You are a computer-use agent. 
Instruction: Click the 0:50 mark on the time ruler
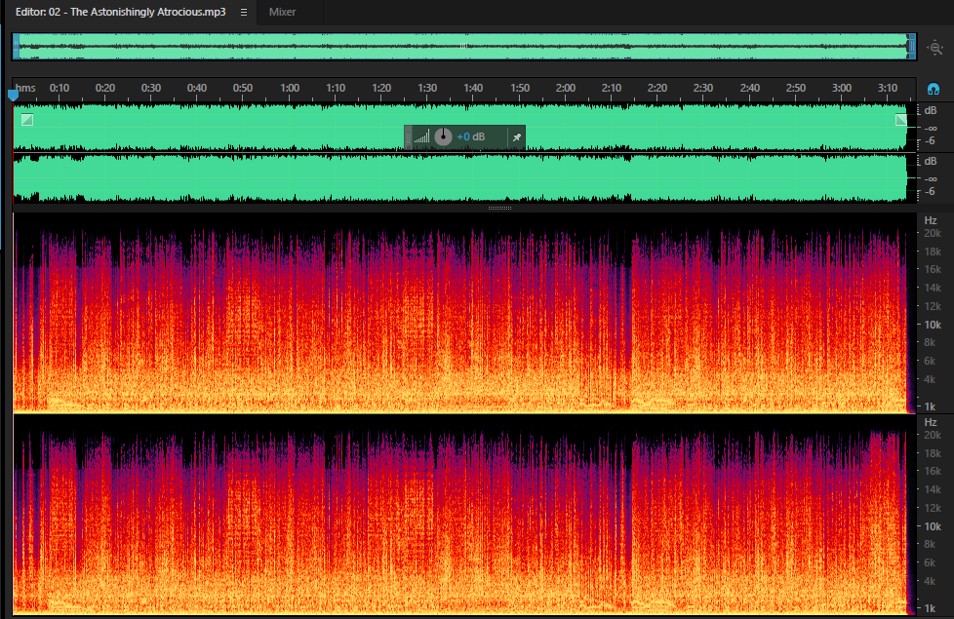pyautogui.click(x=243, y=88)
